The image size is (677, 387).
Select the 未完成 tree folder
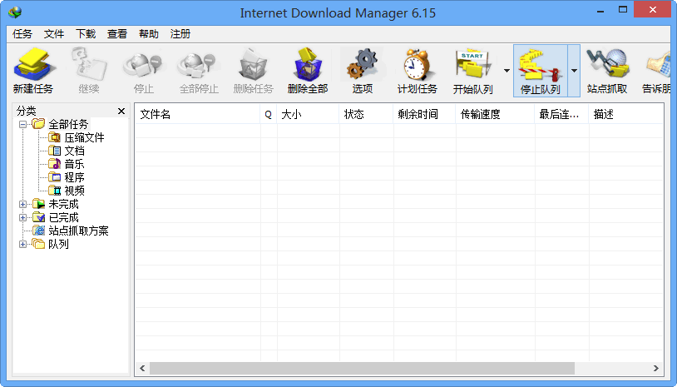pos(56,204)
